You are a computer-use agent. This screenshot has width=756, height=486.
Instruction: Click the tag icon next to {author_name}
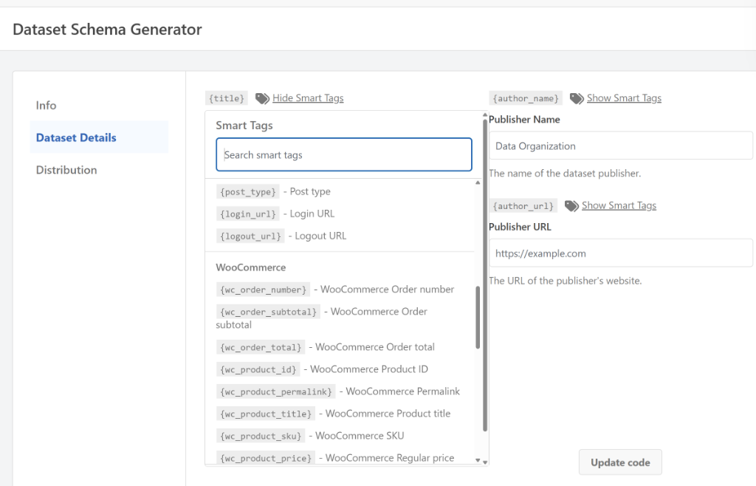(577, 98)
